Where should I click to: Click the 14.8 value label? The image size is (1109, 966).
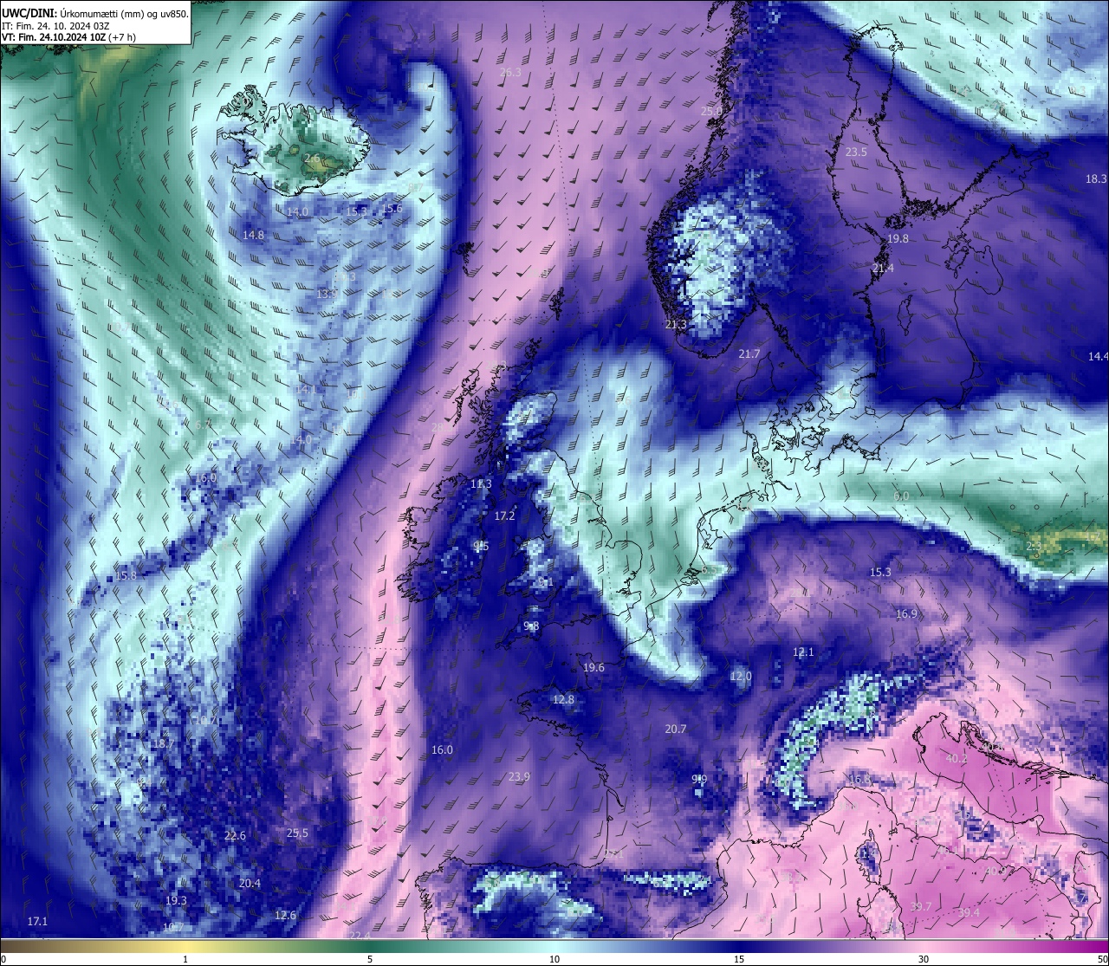[254, 235]
